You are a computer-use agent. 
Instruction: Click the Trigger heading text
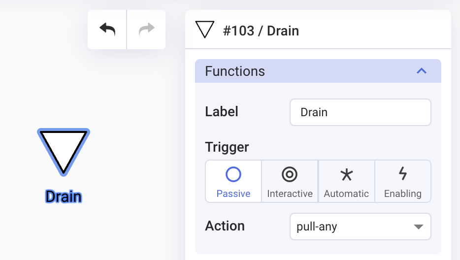227,147
